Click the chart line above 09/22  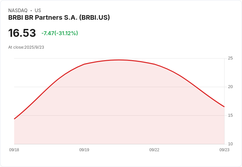[154, 64]
